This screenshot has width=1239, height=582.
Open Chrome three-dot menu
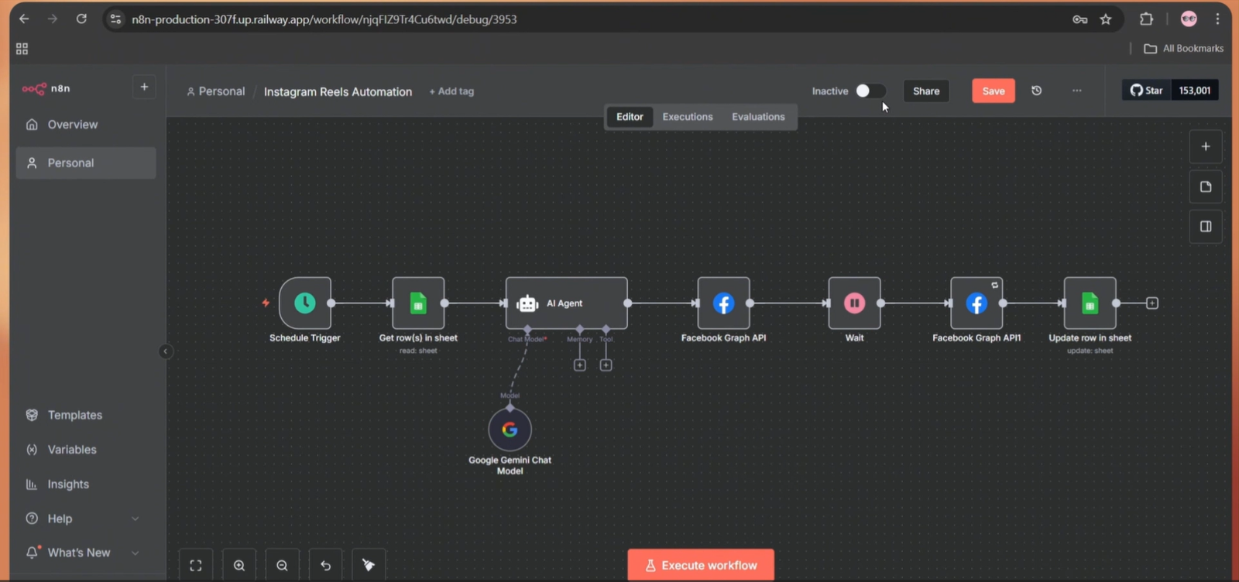click(1217, 19)
